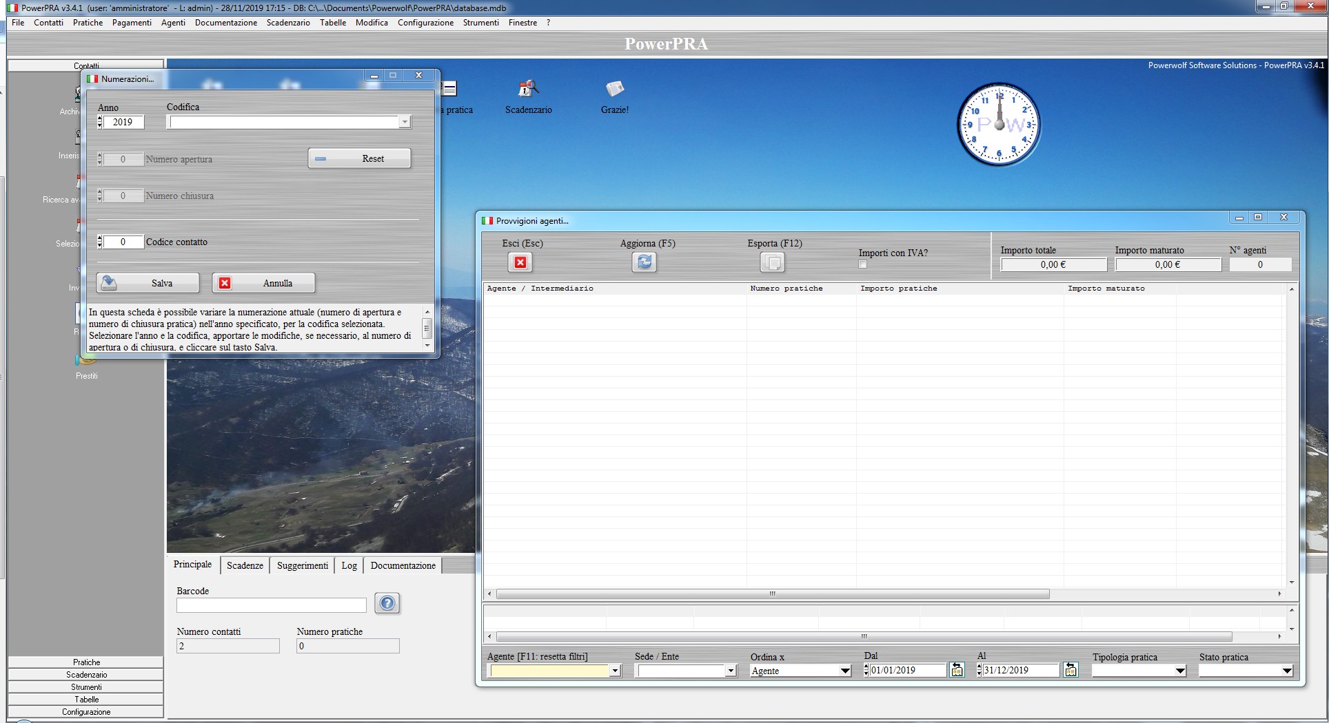
Task: Open the File menu
Action: tap(18, 23)
